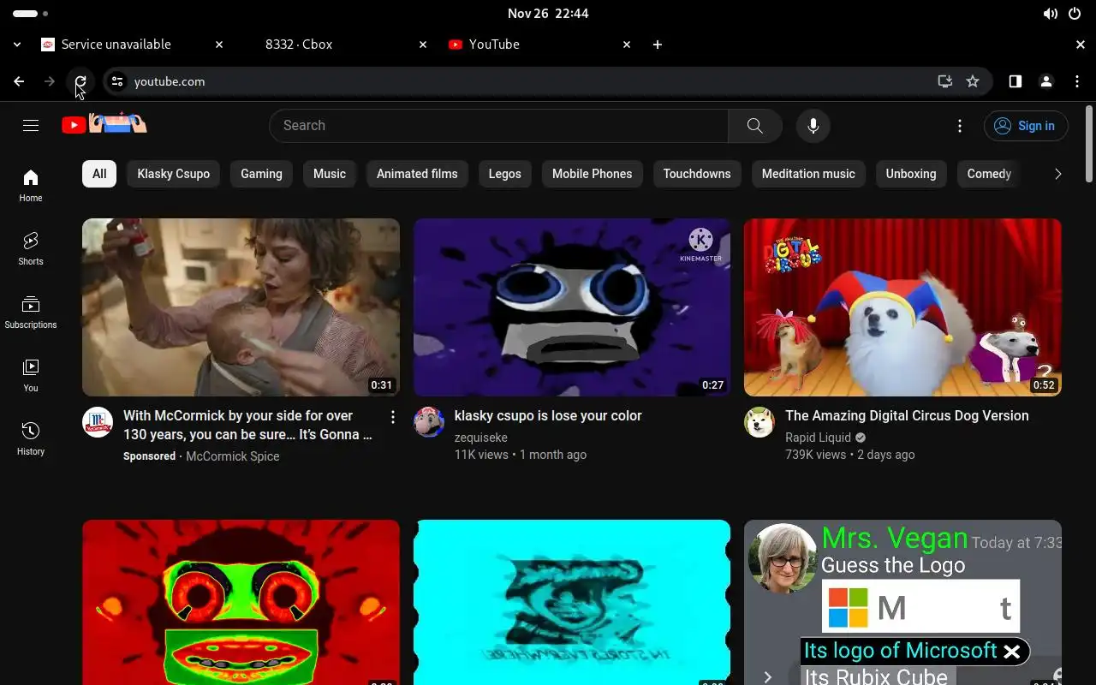Open the klasky csupo is lose your color title
The width and height of the screenshot is (1096, 685).
click(548, 415)
